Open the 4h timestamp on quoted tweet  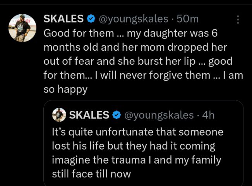[208, 115]
